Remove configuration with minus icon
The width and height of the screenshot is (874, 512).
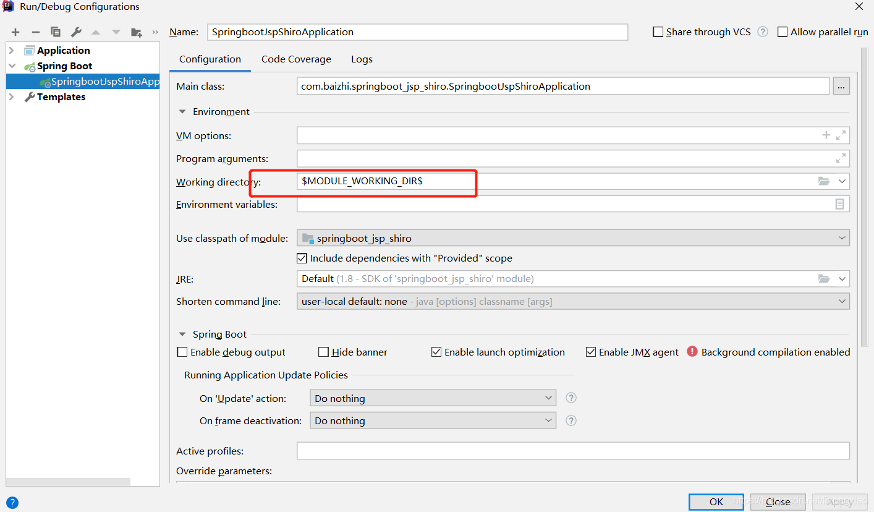pyautogui.click(x=35, y=32)
